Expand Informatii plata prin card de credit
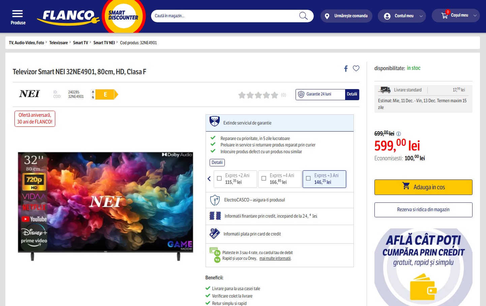486x306 pixels. coord(279,234)
